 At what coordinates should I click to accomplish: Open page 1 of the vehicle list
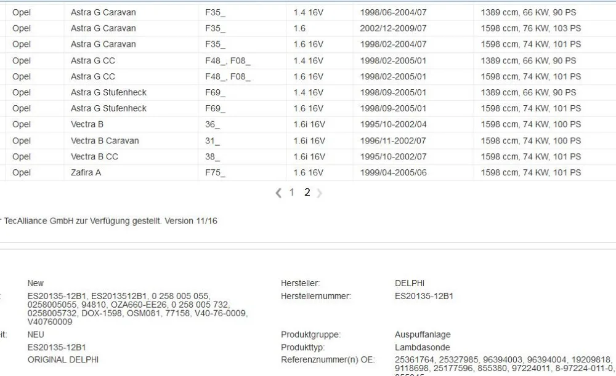tap(291, 193)
